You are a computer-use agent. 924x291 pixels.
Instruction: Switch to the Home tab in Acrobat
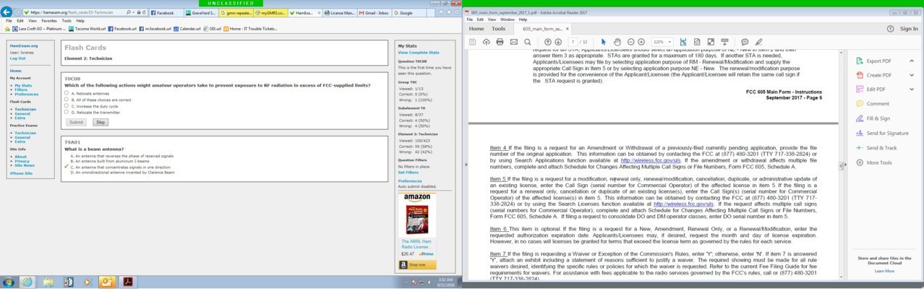point(476,29)
